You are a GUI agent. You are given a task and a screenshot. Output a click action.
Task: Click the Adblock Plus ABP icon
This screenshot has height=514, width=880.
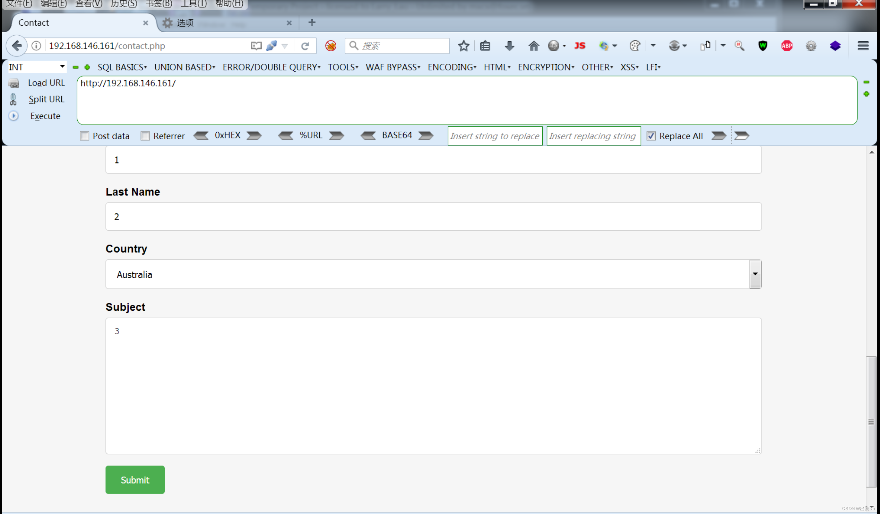coord(786,46)
